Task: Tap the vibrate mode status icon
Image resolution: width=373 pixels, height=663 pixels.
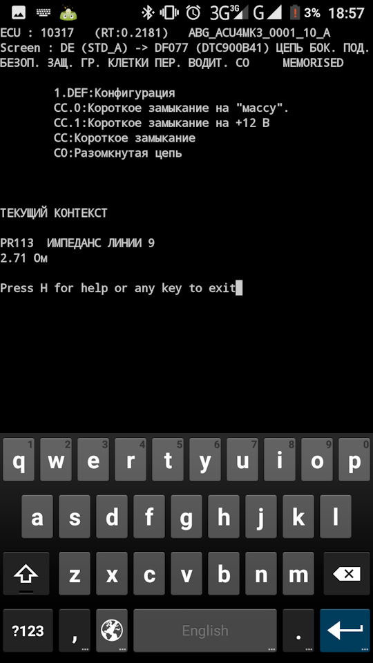Action: click(169, 12)
